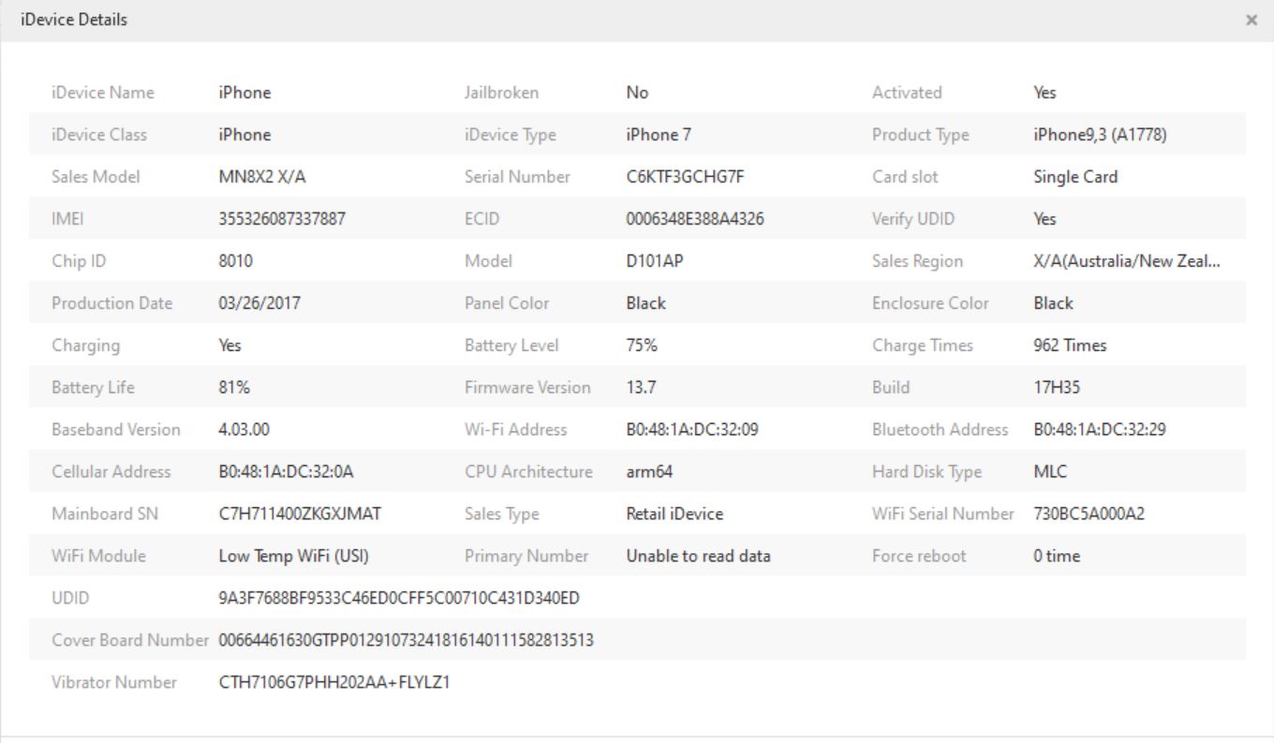Image resolution: width=1274 pixels, height=743 pixels.
Task: Select the UDID string value
Action: coord(399,598)
